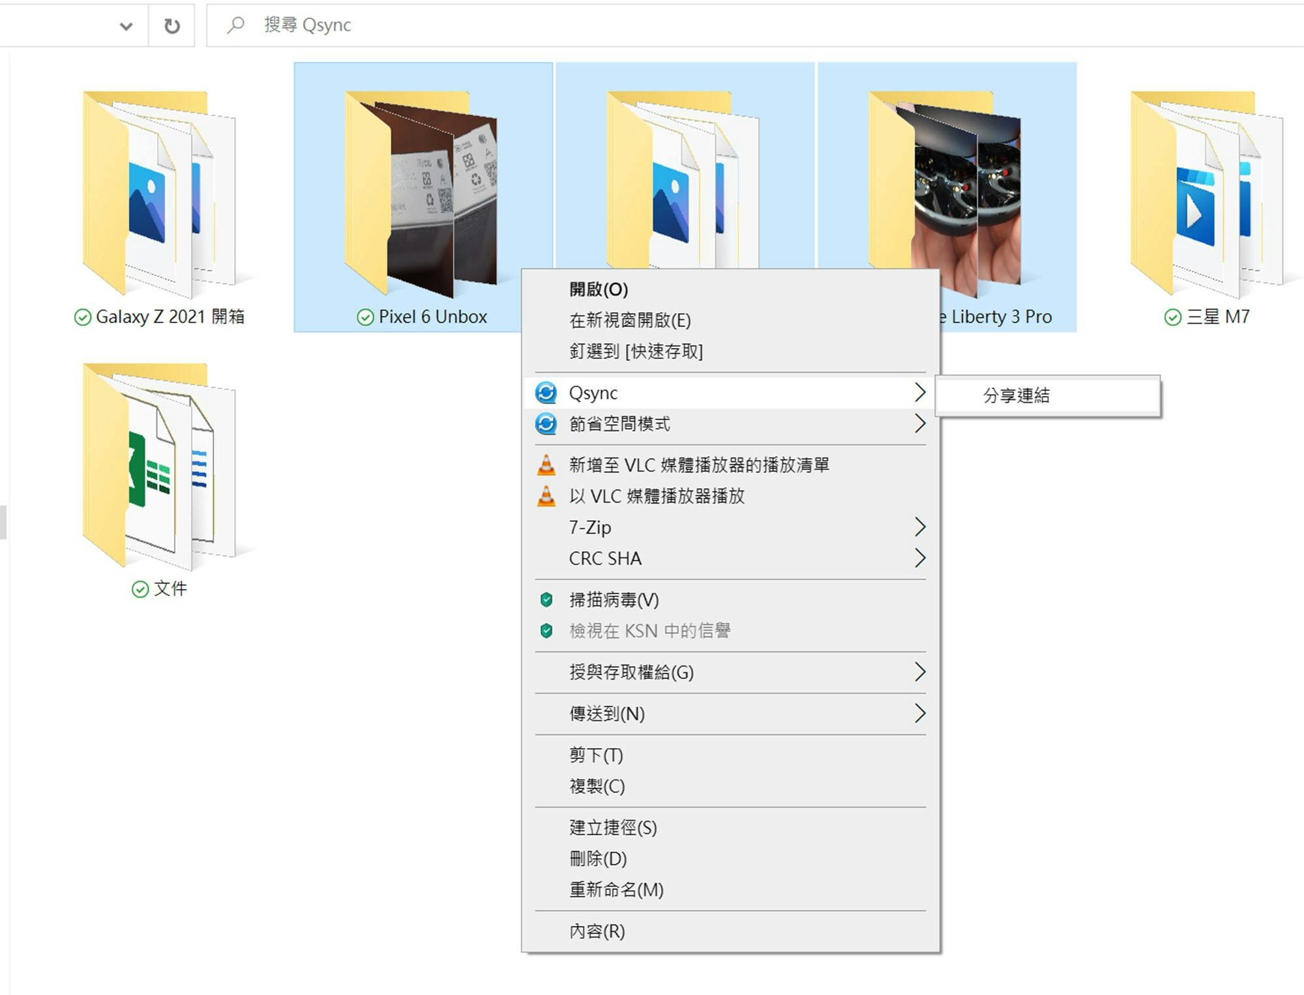The width and height of the screenshot is (1304, 995).
Task: Click green sync check next to 三星 M7
Action: [x=1172, y=317]
